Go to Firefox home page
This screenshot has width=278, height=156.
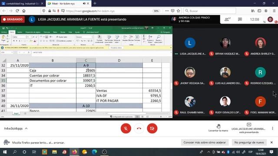pos(24,11)
